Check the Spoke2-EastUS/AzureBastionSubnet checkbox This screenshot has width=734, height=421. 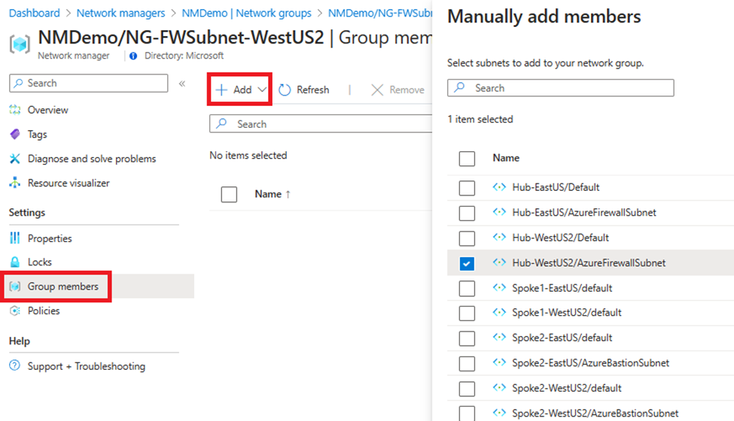(467, 364)
